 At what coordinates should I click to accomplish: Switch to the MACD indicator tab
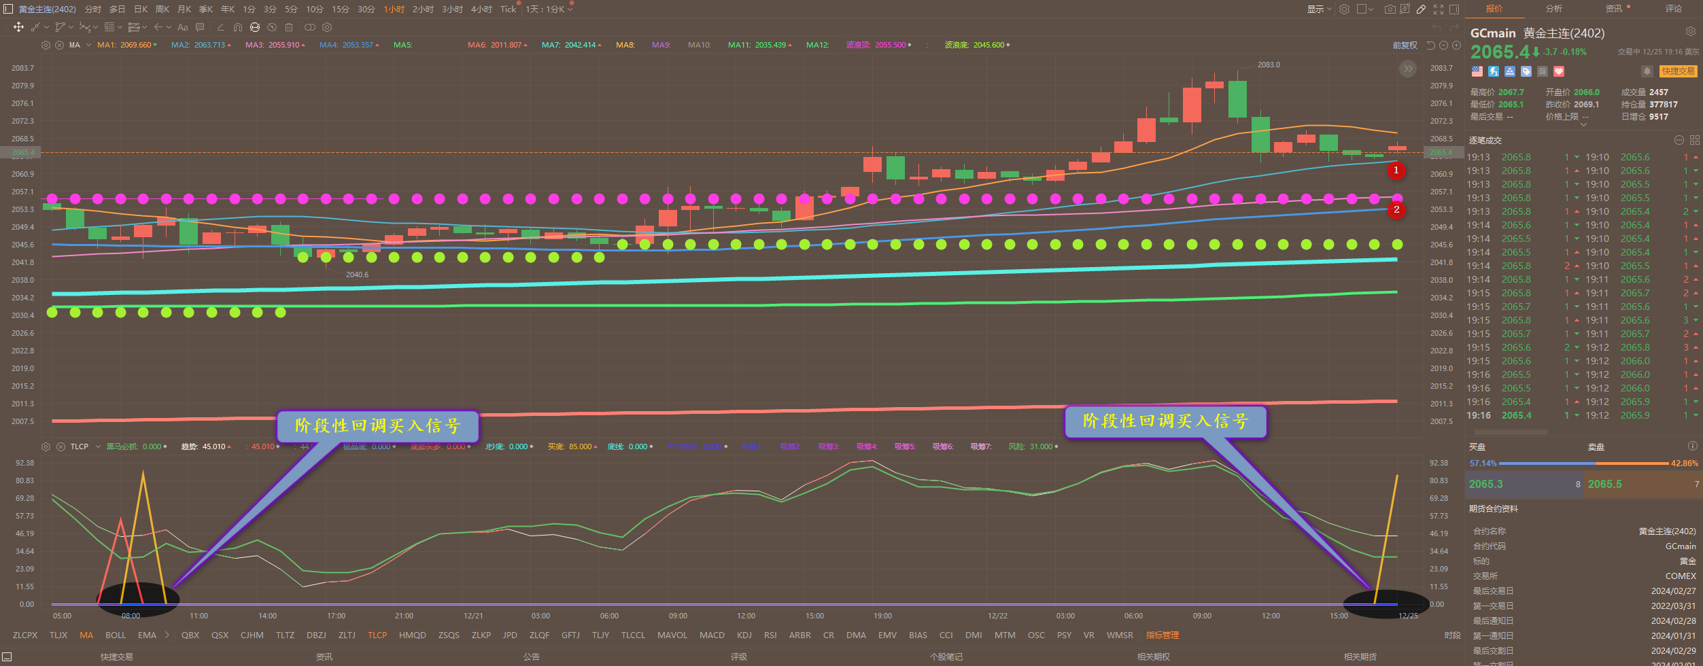(712, 635)
